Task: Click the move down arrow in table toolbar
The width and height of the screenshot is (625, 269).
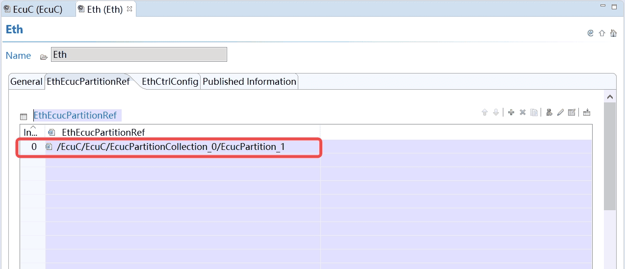Action: click(x=496, y=112)
